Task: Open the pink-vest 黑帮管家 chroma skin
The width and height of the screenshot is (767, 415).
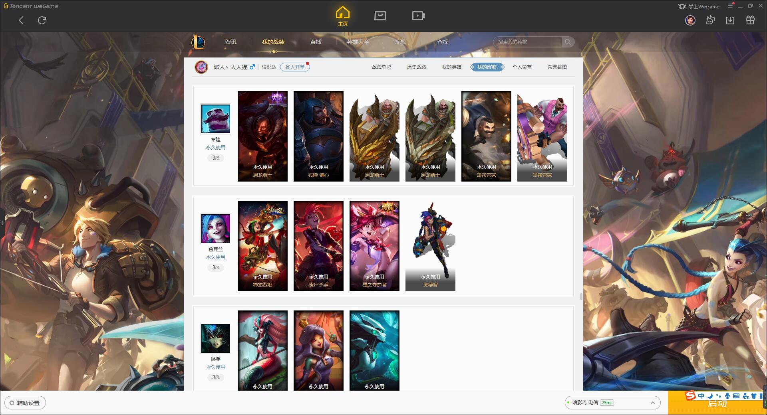Action: (x=542, y=136)
